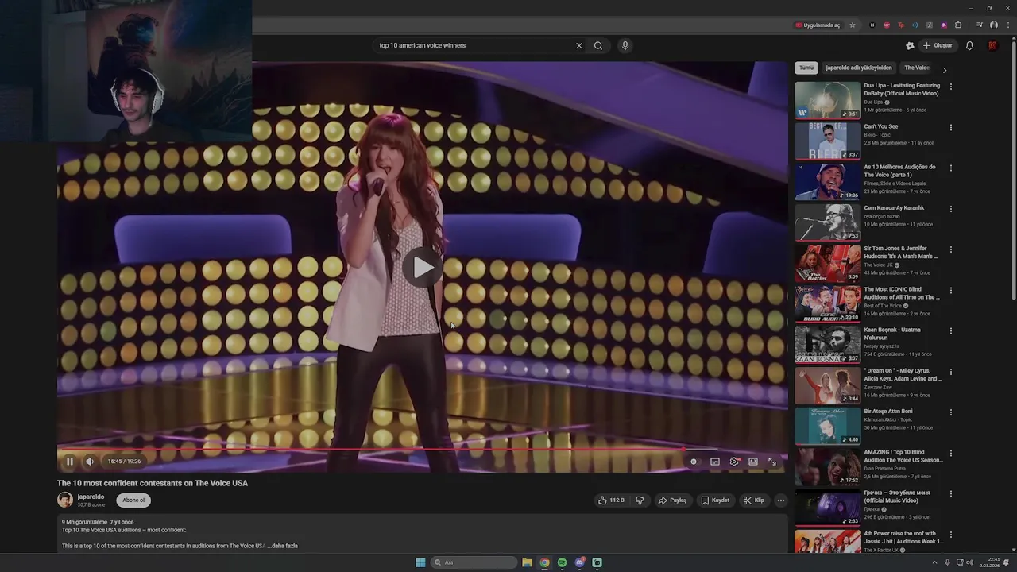This screenshot has height=572, width=1017.
Task: Mute the video using the volume icon
Action: (90, 462)
